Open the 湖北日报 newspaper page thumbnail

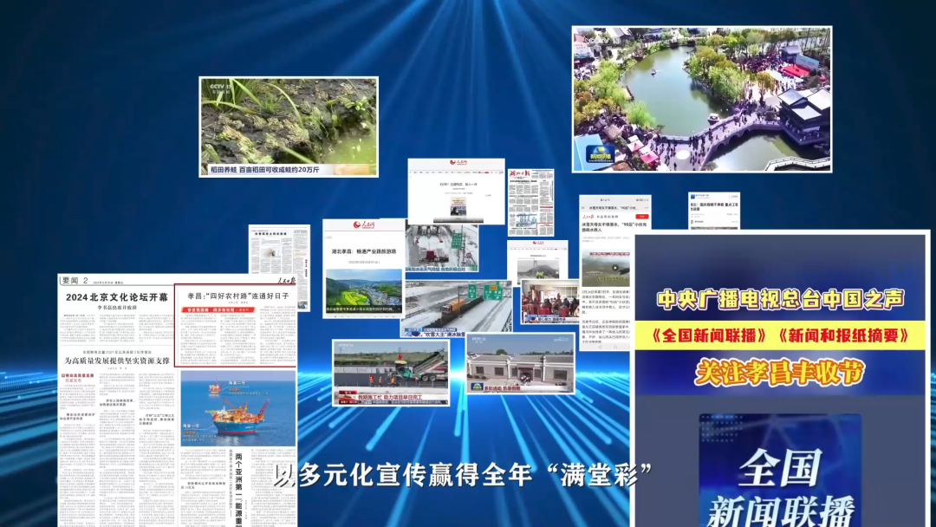click(530, 203)
